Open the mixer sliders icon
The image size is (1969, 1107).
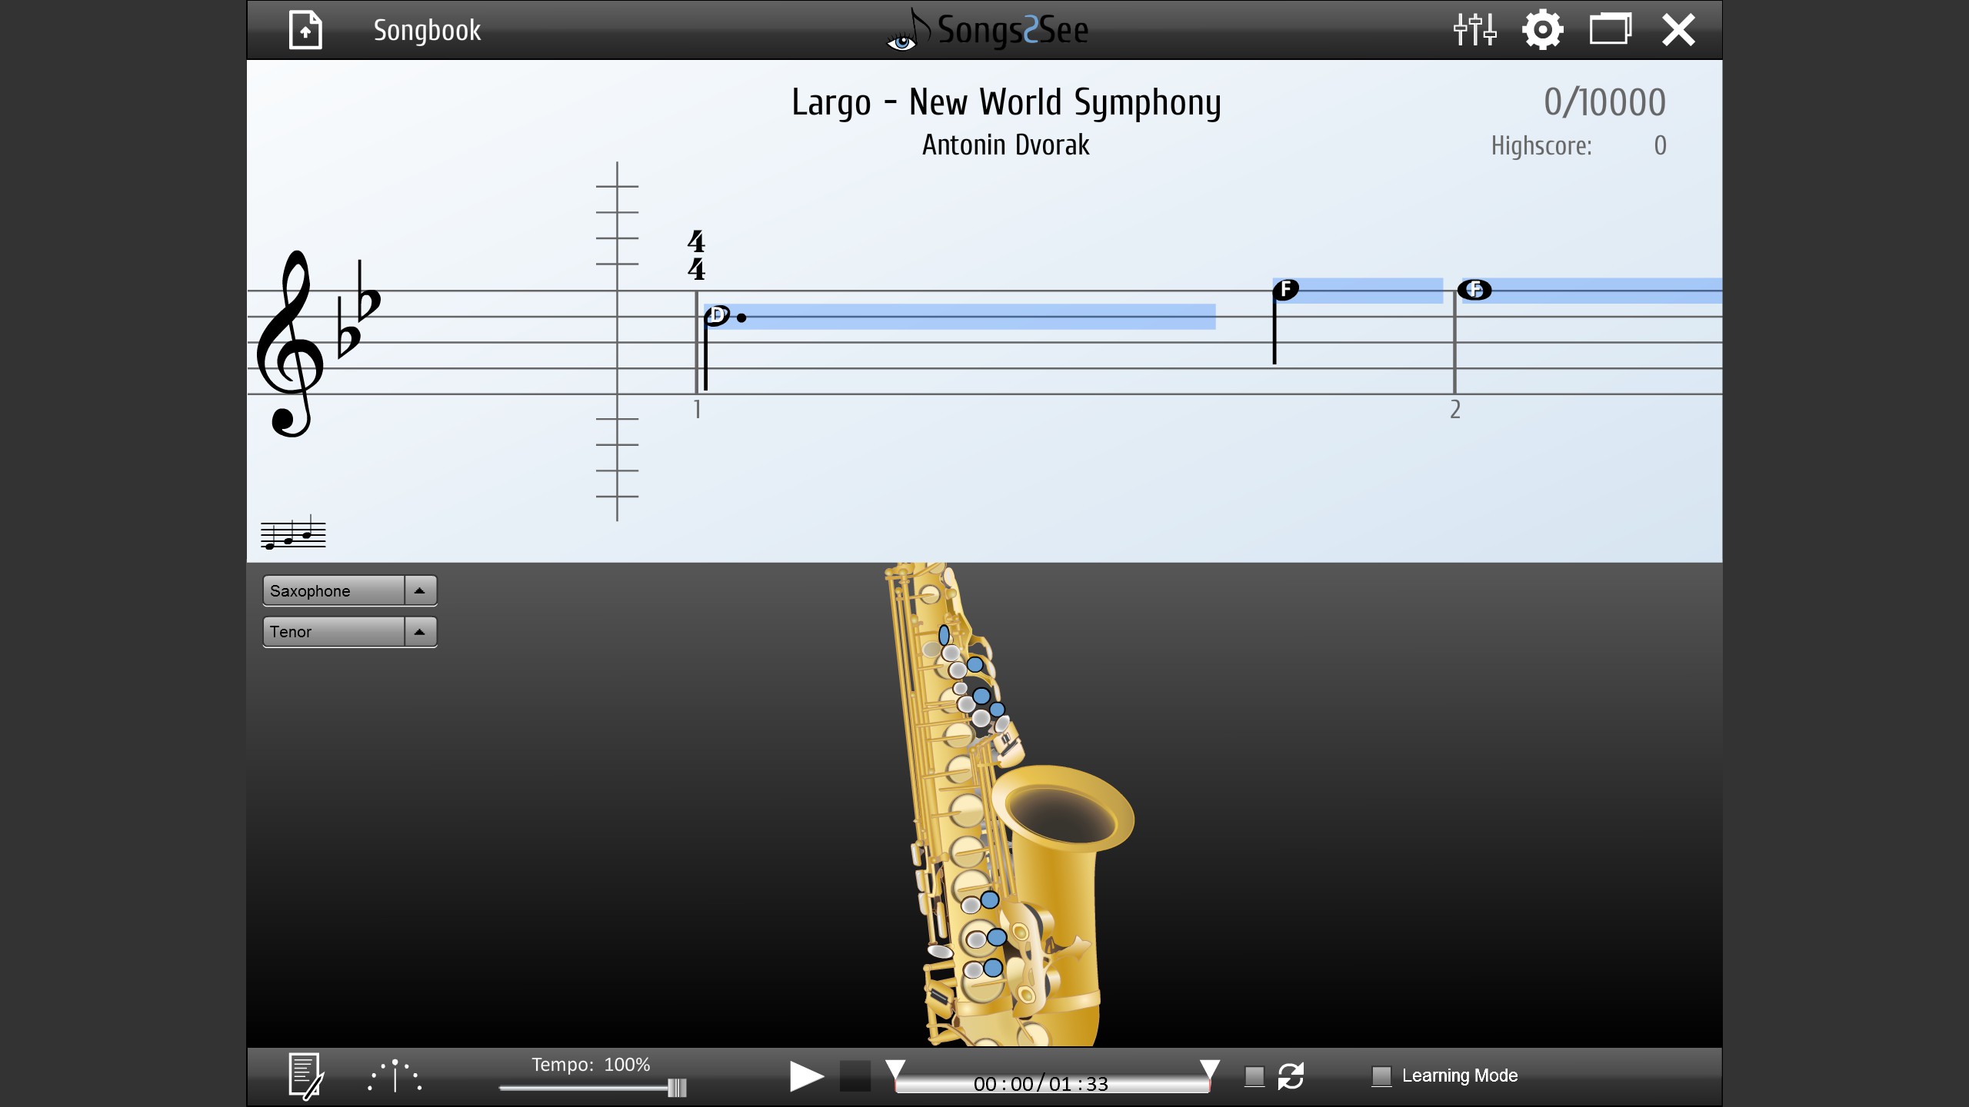point(1474,30)
